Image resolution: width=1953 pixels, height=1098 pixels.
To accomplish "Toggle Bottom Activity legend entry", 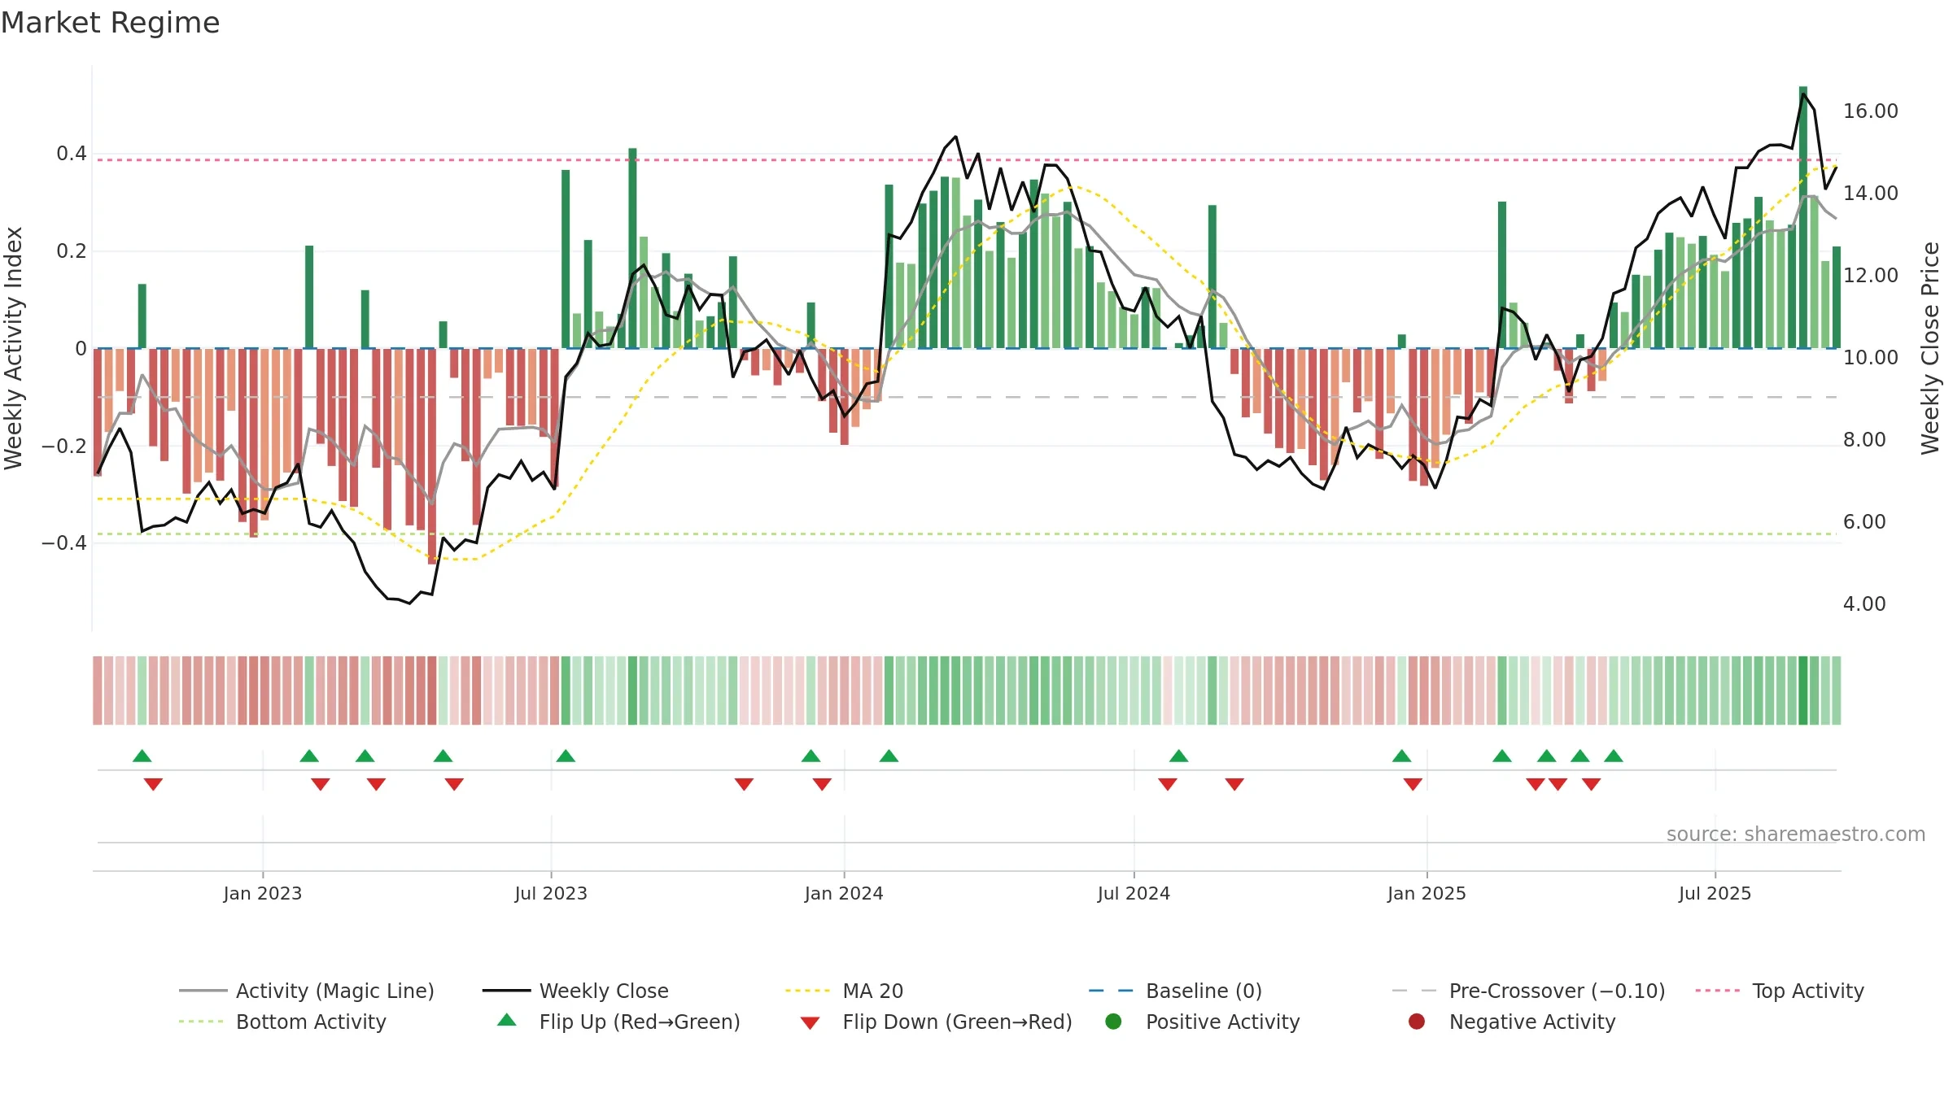I will (x=282, y=1022).
